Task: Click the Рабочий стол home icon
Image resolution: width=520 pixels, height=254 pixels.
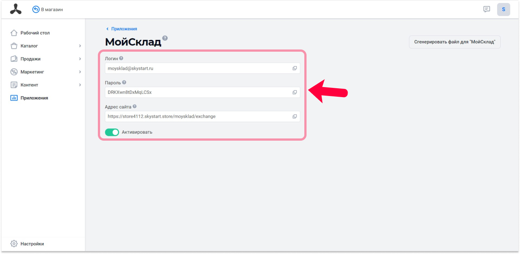Action: [14, 33]
